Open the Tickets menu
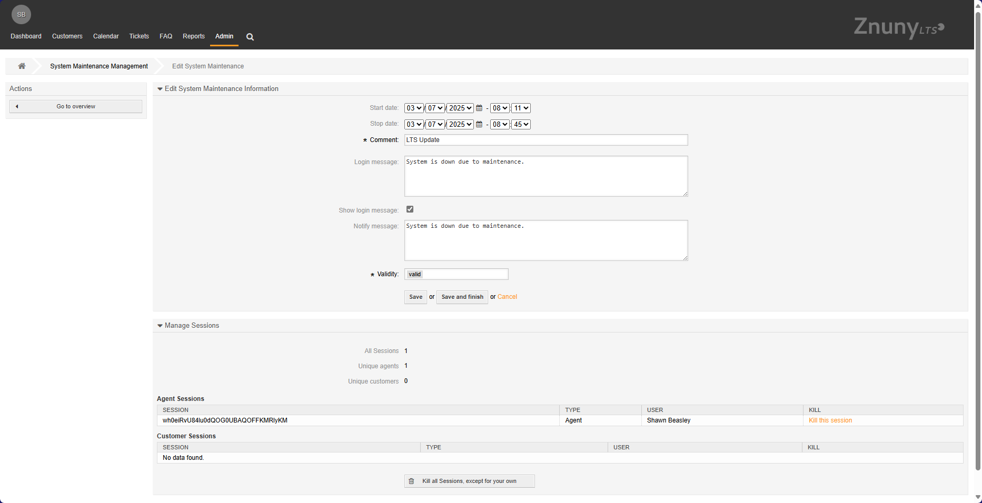982x503 pixels. tap(139, 36)
